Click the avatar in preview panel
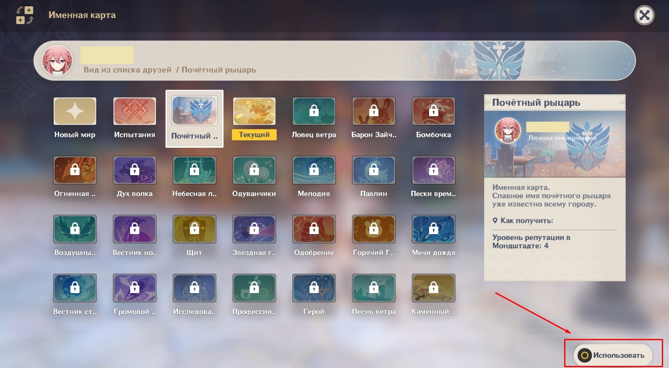This screenshot has height=368, width=669. coord(508,131)
